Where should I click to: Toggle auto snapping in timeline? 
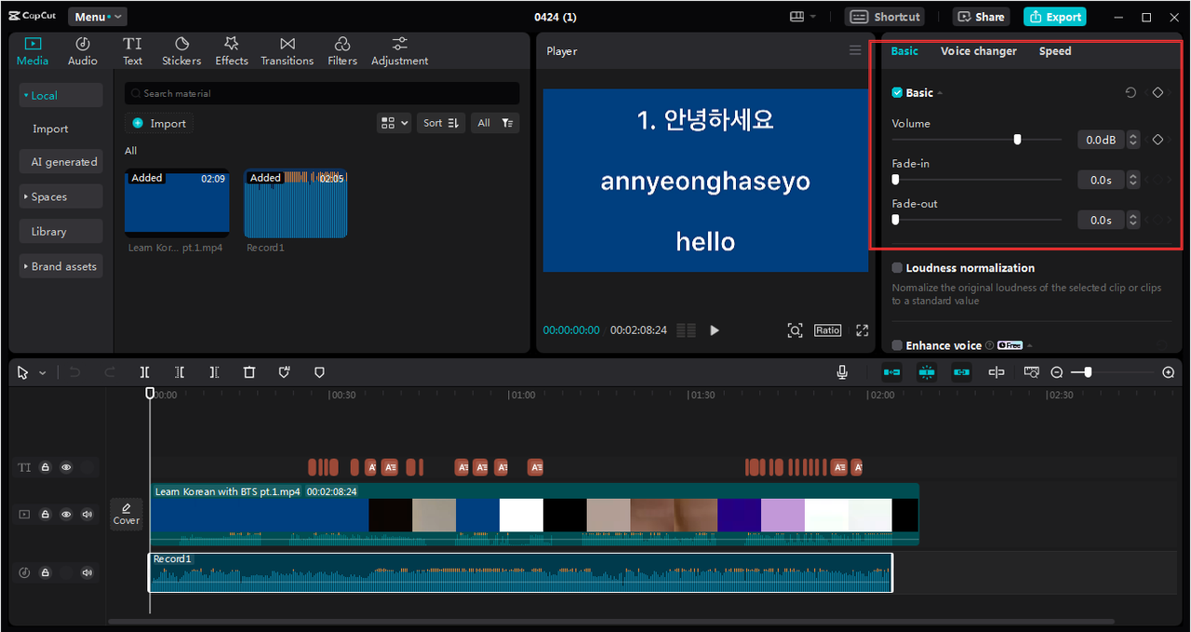927,372
